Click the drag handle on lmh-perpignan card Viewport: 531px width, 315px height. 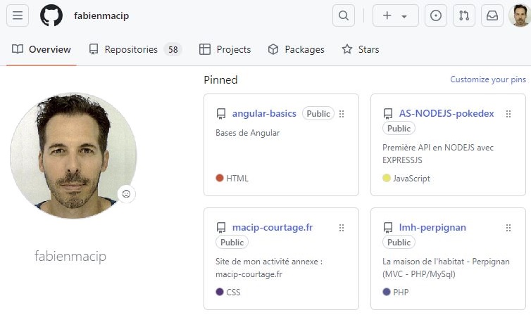click(x=508, y=228)
